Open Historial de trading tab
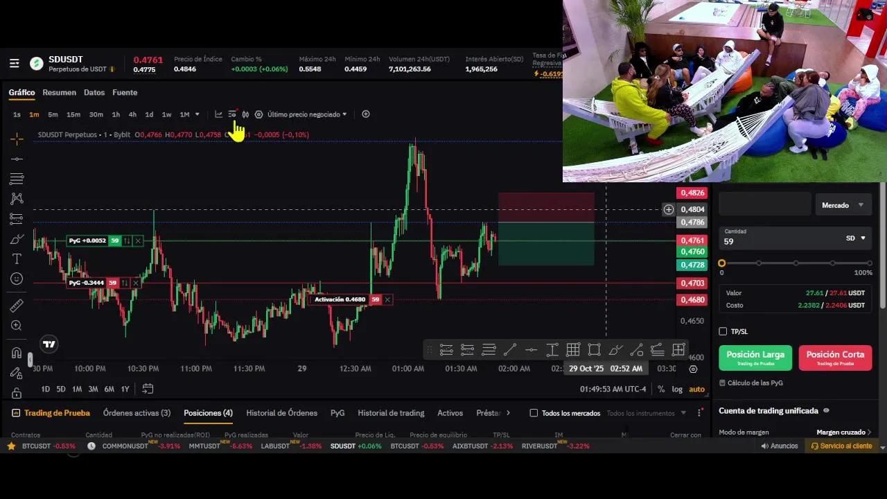This screenshot has width=887, height=499. 391,413
